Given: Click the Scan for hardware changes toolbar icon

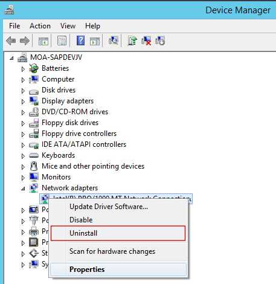Looking at the screenshot, I should point(114,40).
